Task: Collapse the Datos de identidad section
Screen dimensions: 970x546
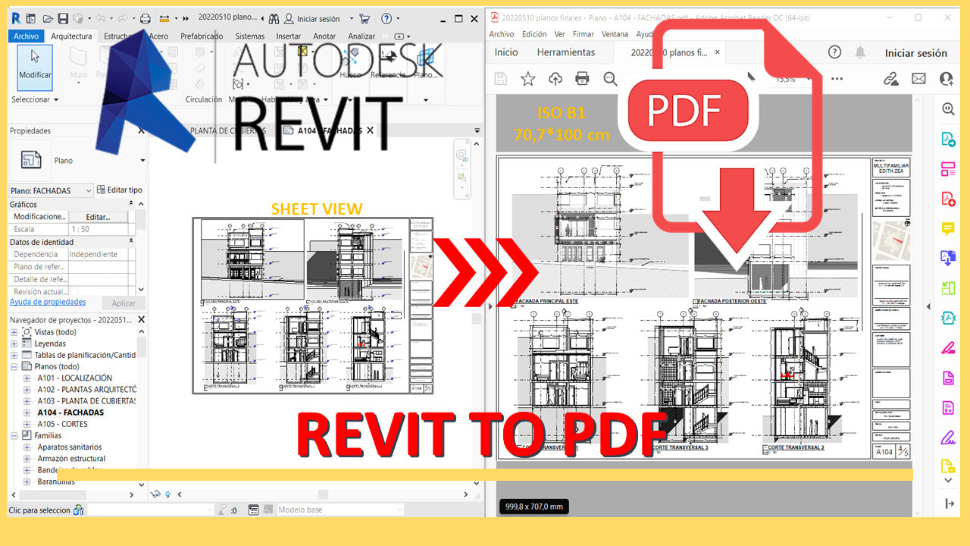Action: click(x=131, y=241)
